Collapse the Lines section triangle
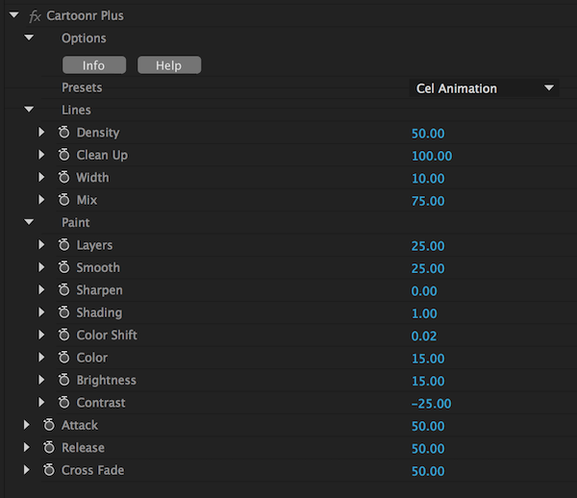This screenshot has height=498, width=577. pyautogui.click(x=29, y=111)
